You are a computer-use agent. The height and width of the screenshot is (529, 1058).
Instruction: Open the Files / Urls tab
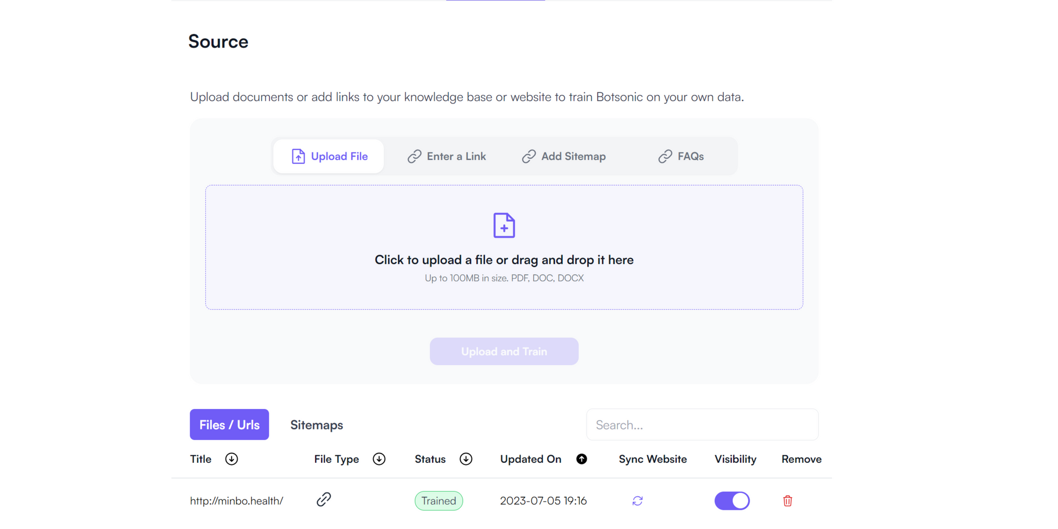coord(229,424)
